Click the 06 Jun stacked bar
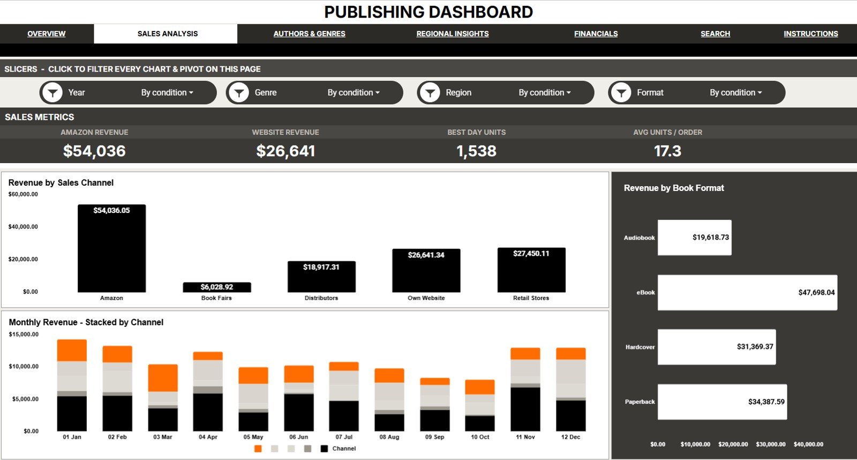 (299, 398)
